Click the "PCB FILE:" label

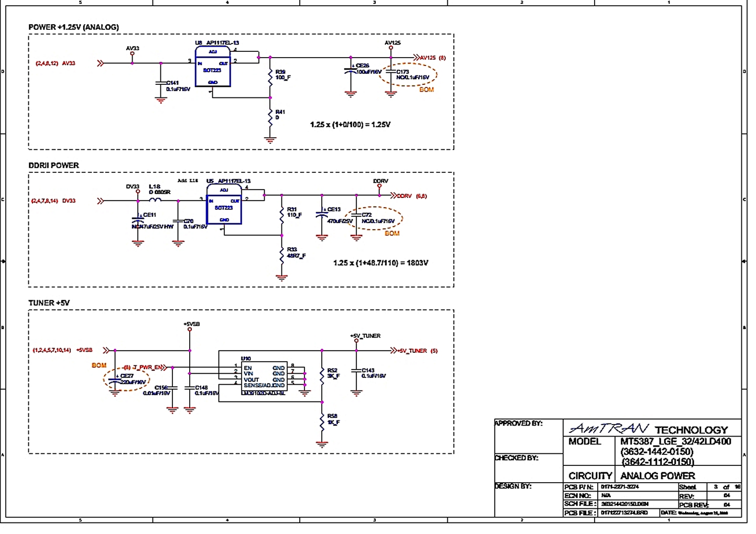(x=580, y=513)
